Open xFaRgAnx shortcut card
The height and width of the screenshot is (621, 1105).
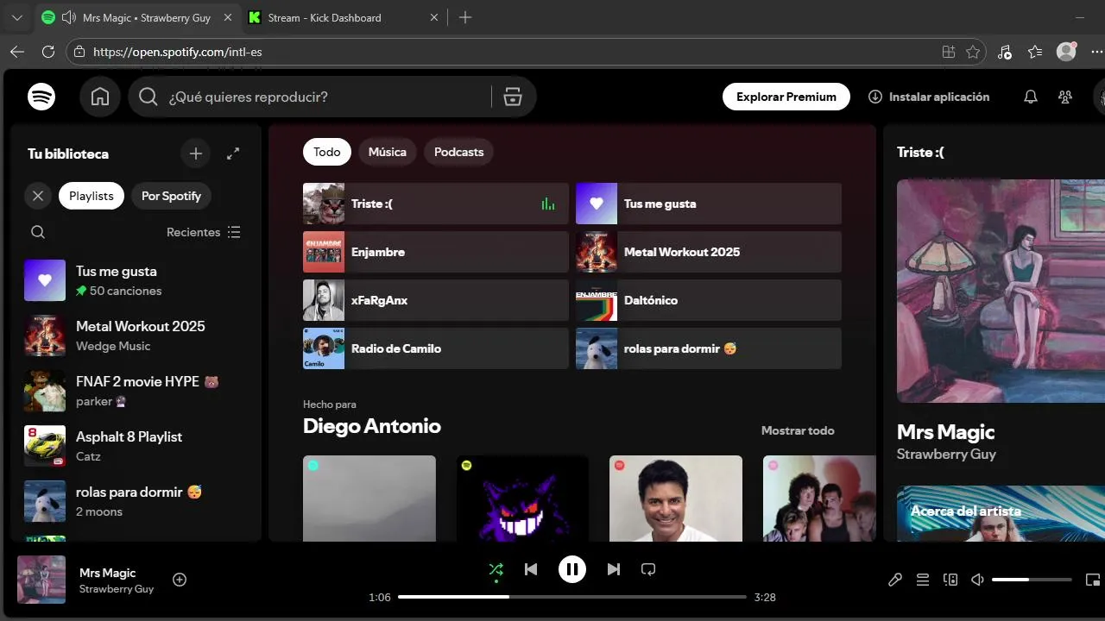pos(436,300)
